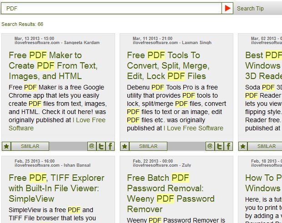The image size is (282, 223).
Task: Star the third card's article
Action: (243, 146)
